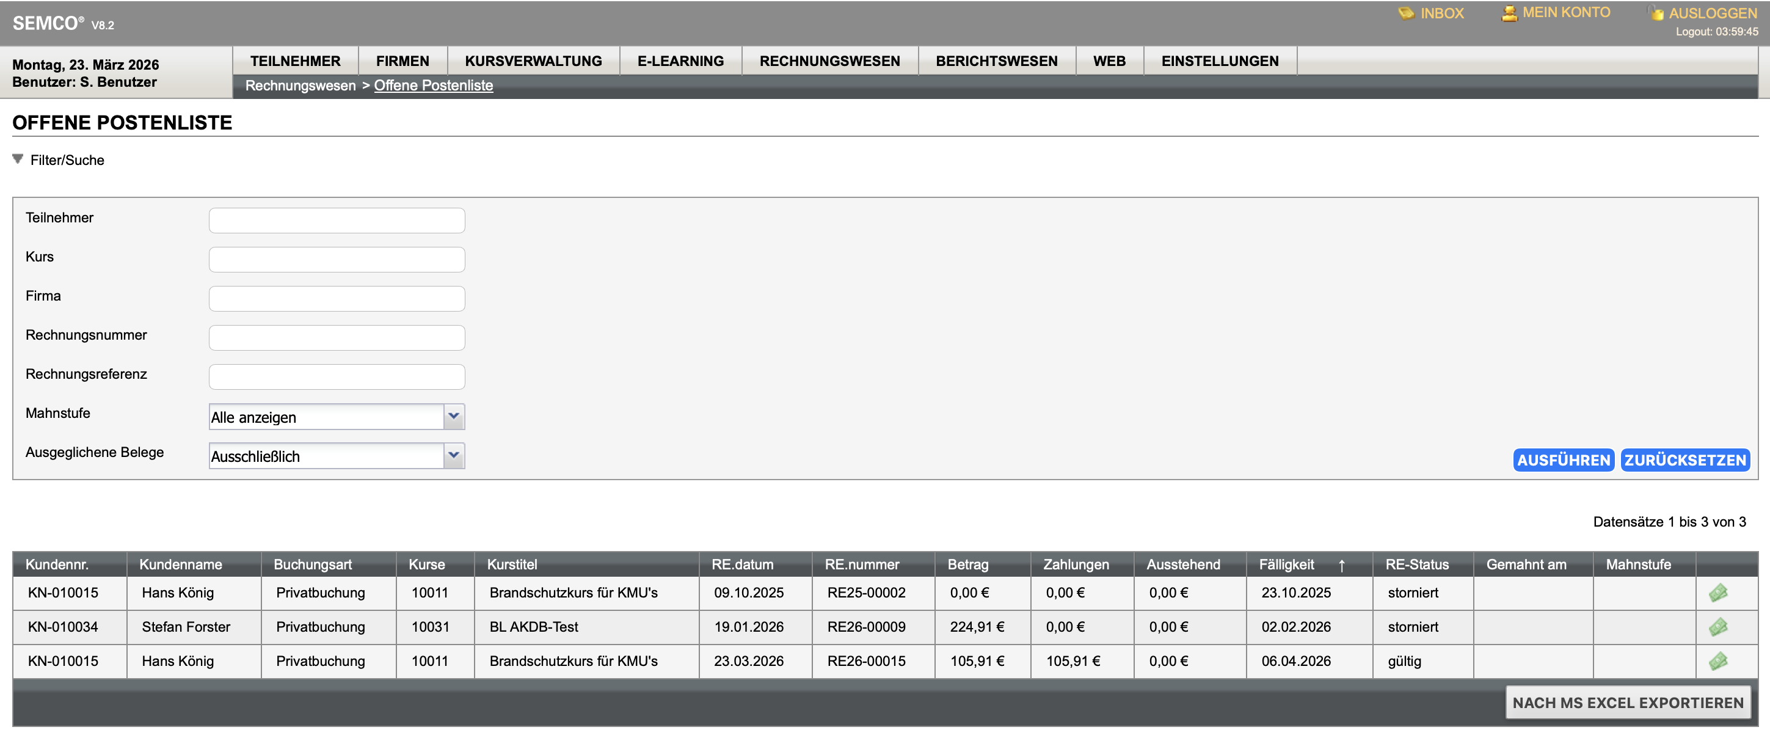This screenshot has height=738, width=1770.
Task: Open the Rechnungswesen menu
Action: pyautogui.click(x=829, y=61)
